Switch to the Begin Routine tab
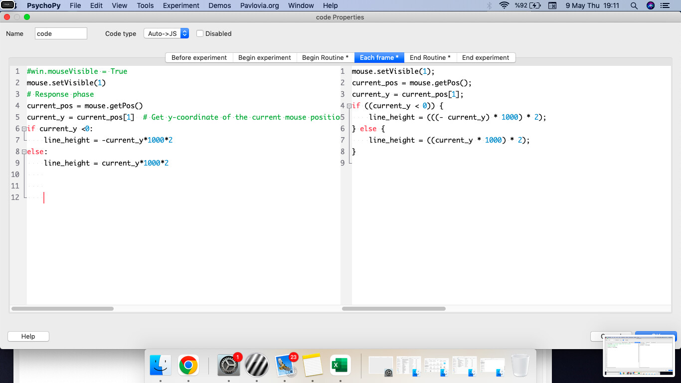681x383 pixels. coord(325,57)
